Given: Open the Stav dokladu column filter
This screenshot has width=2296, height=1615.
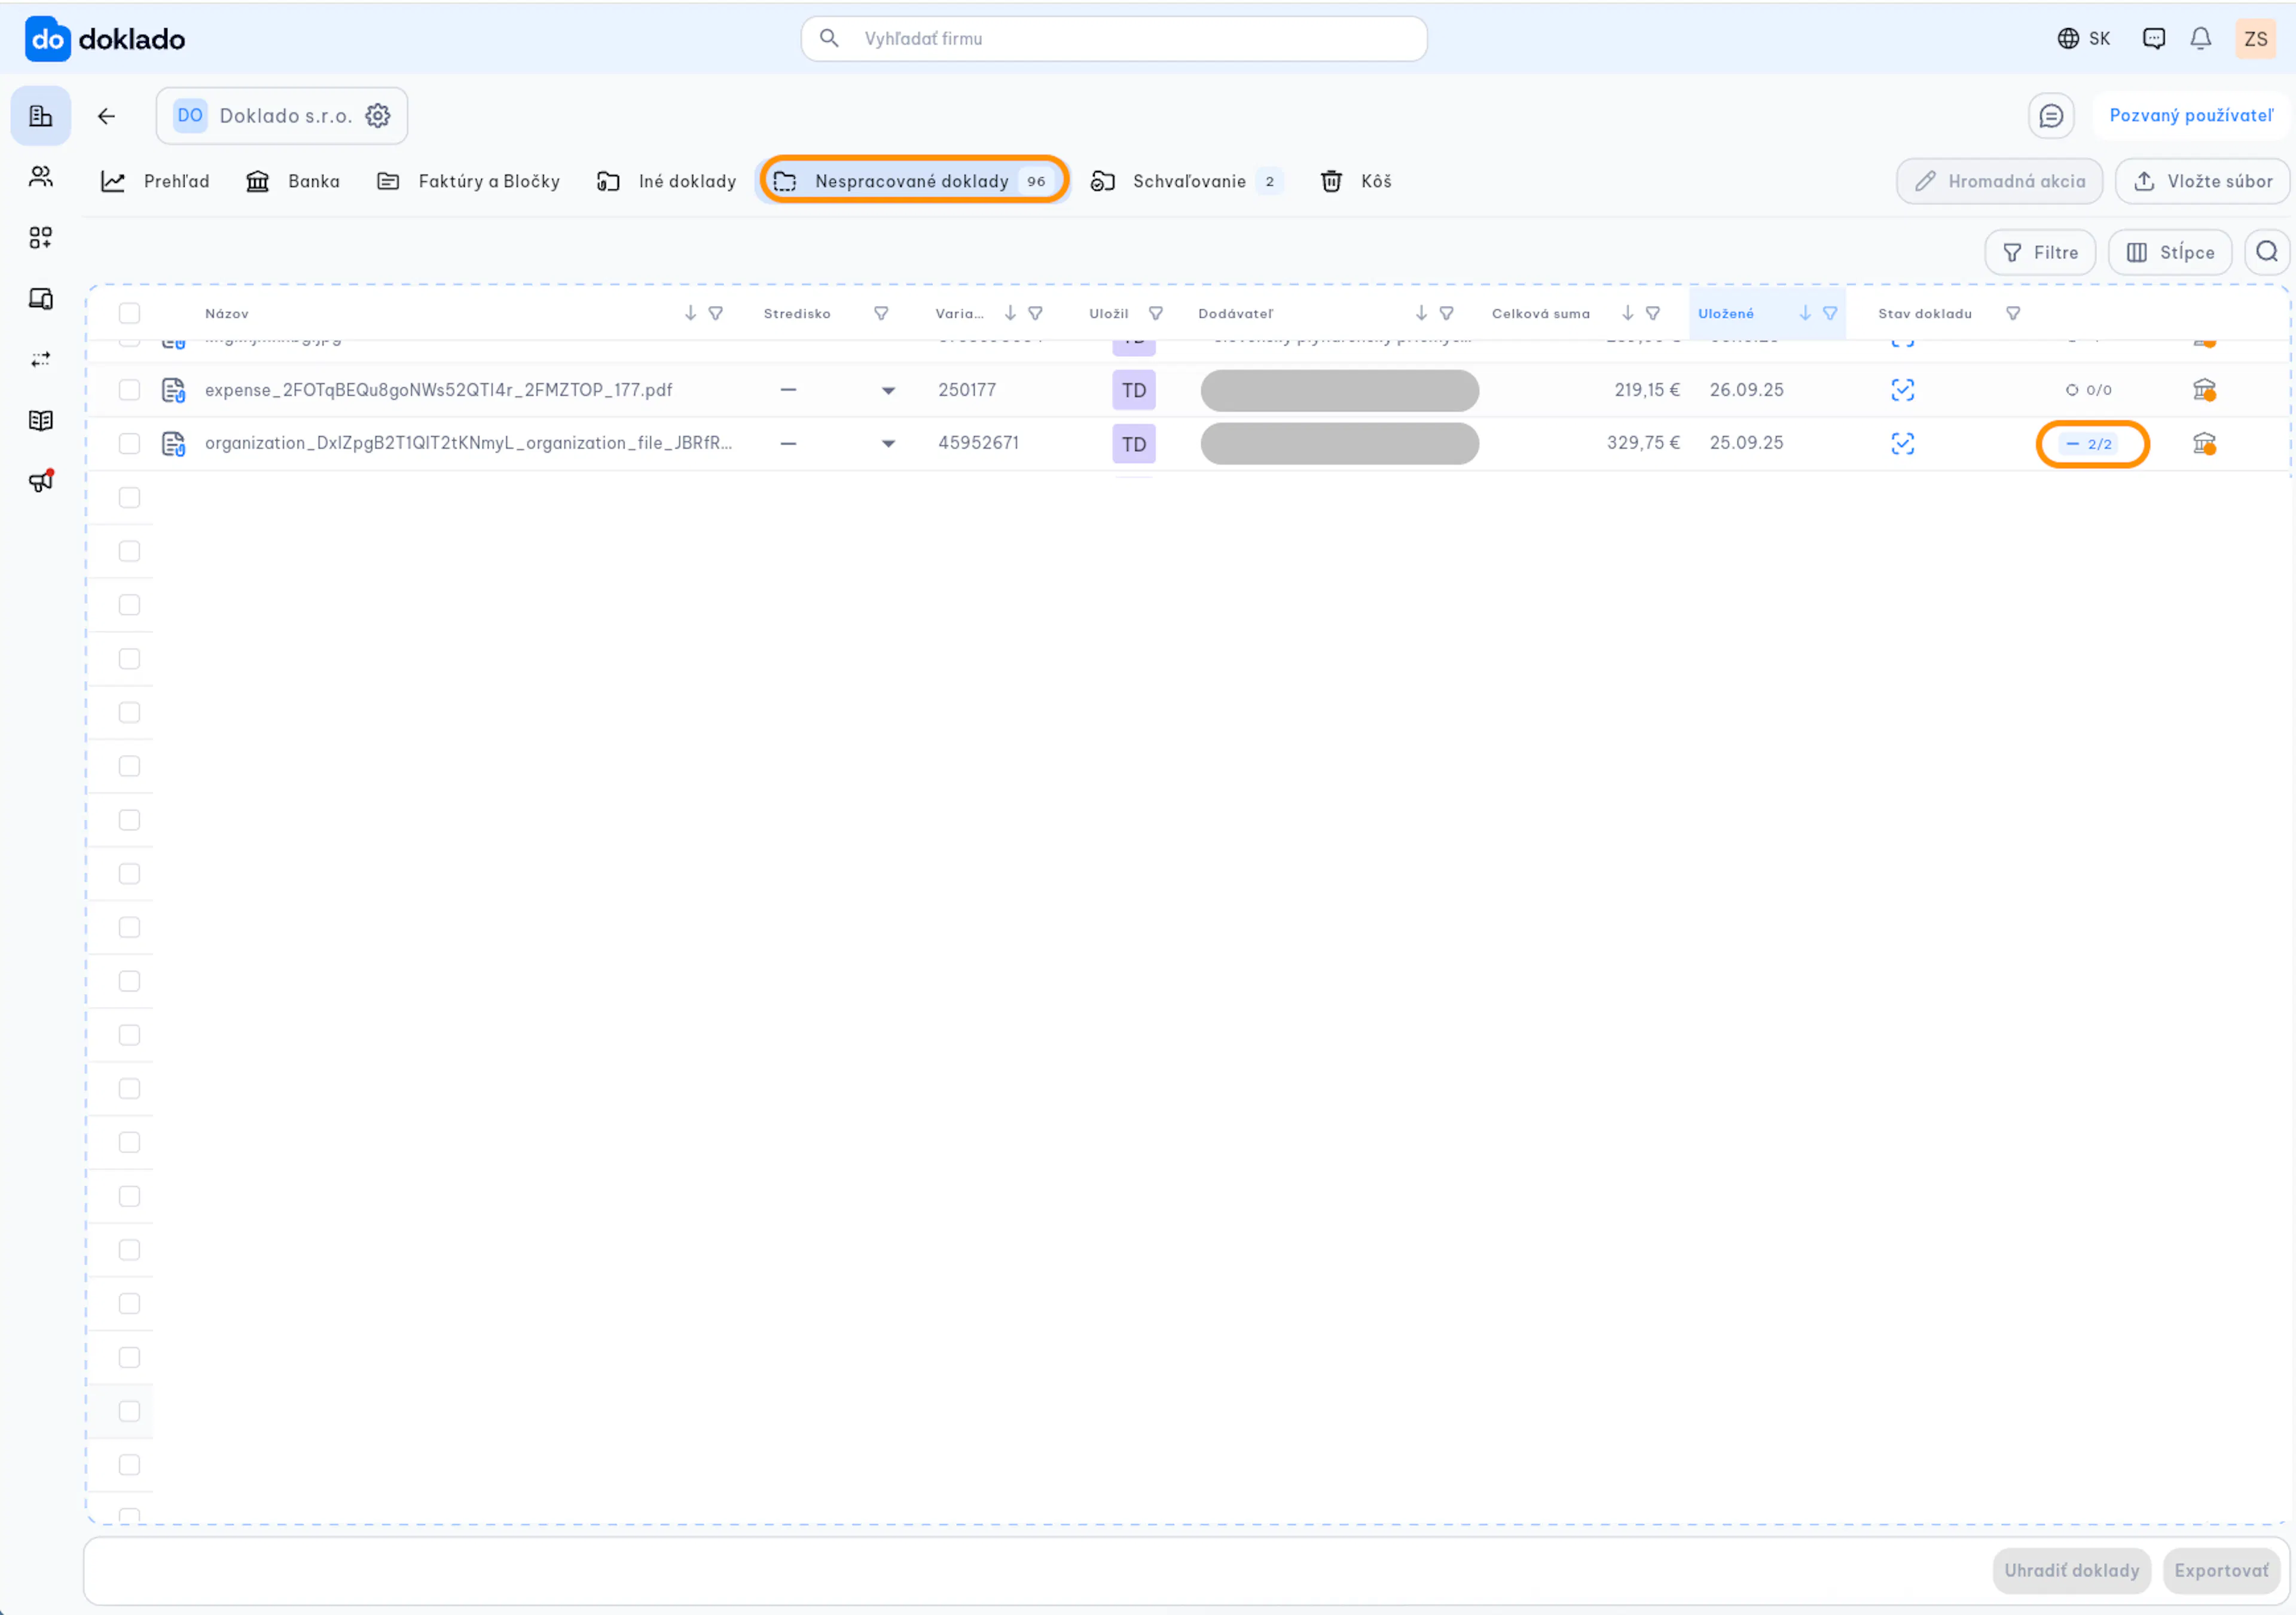Looking at the screenshot, I should pyautogui.click(x=2013, y=314).
